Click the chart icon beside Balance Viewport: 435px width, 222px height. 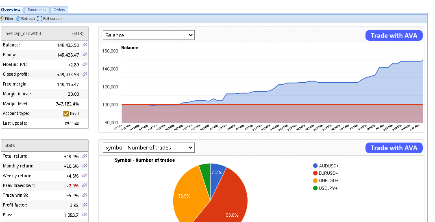(x=85, y=45)
